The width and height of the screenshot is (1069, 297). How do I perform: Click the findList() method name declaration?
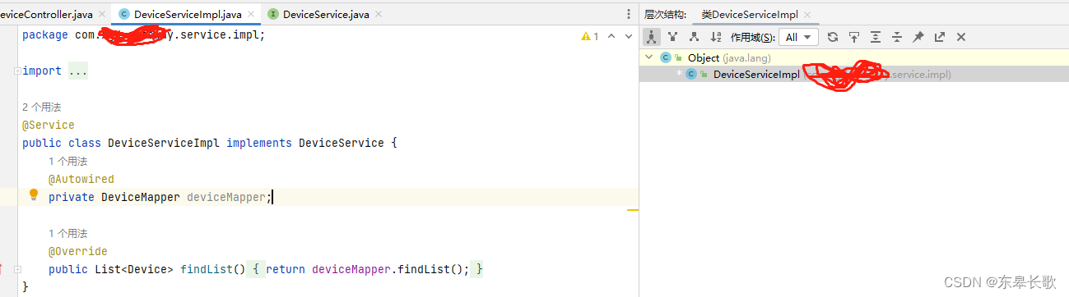(x=207, y=269)
